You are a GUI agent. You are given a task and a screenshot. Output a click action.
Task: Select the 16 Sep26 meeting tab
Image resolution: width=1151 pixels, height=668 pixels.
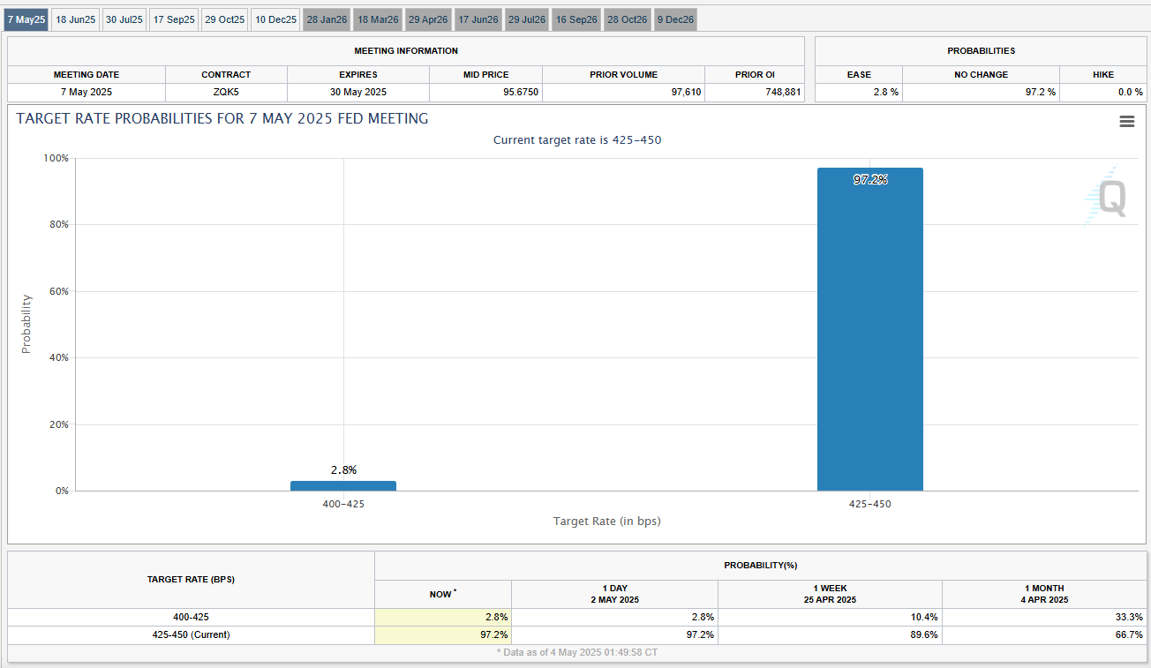[576, 19]
